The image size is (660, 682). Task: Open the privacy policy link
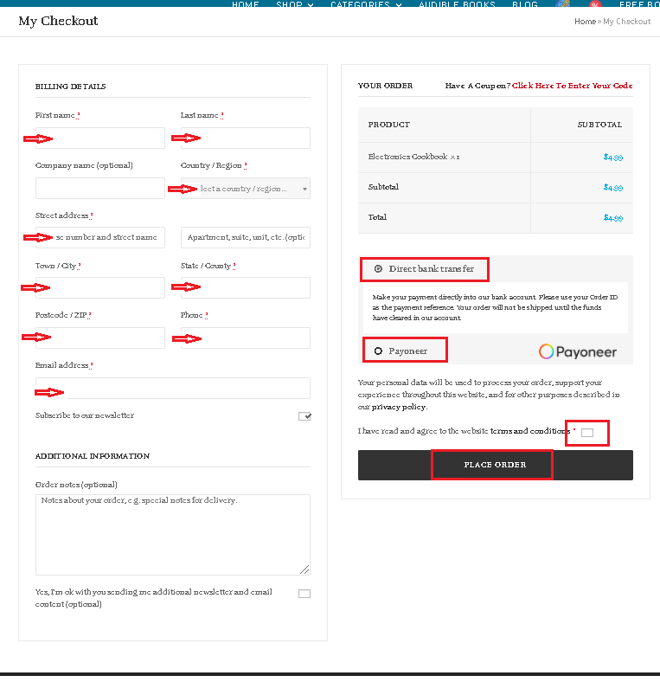pos(399,407)
